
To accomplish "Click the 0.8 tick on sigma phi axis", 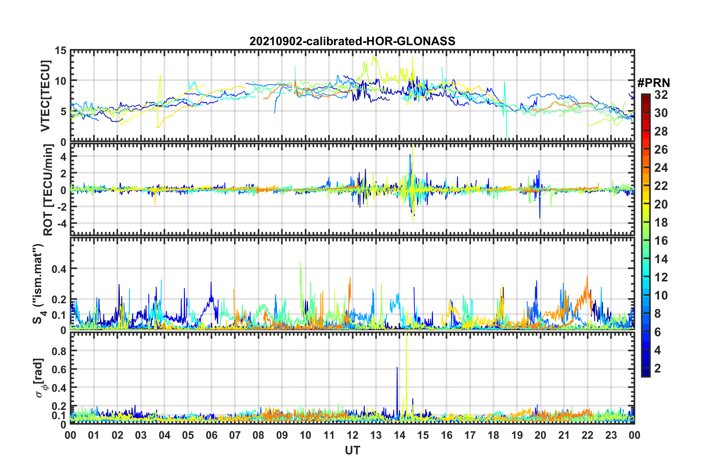I will [x=59, y=351].
